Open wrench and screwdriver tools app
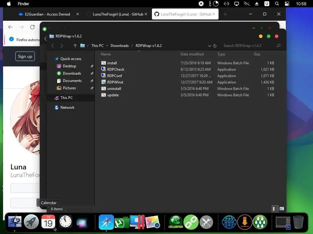 coord(206,222)
